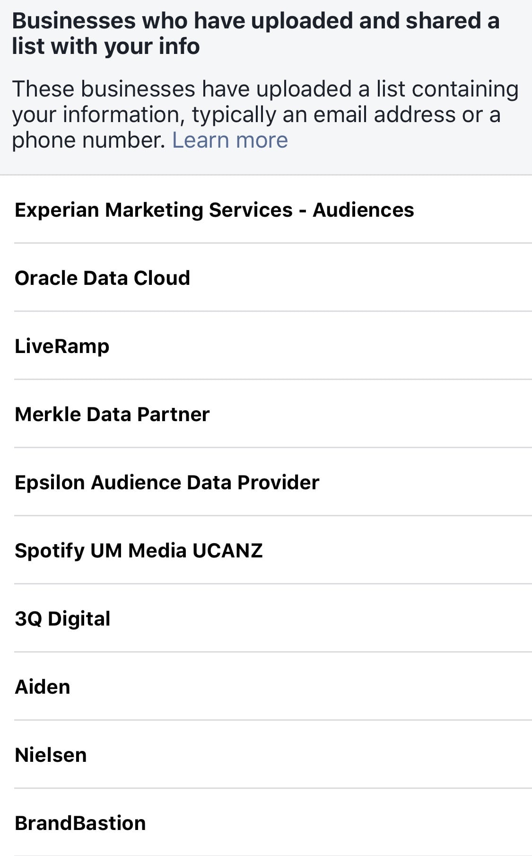Select the Spotify UM Media UCANZ row
Screen dimensions: 532x856
coord(139,551)
